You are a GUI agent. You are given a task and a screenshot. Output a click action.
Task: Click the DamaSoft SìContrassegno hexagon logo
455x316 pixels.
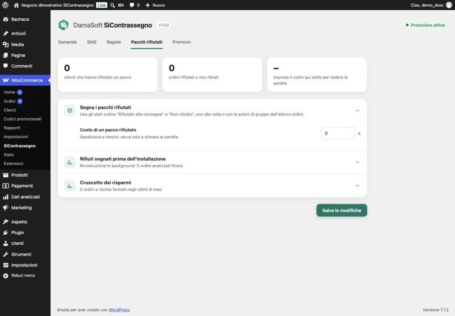pyautogui.click(x=64, y=25)
